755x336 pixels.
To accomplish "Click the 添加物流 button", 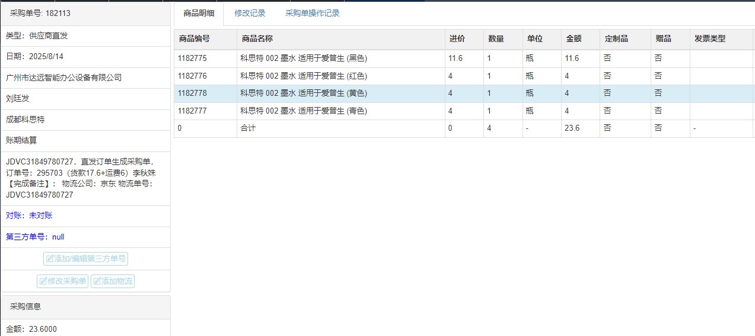I will click(113, 281).
